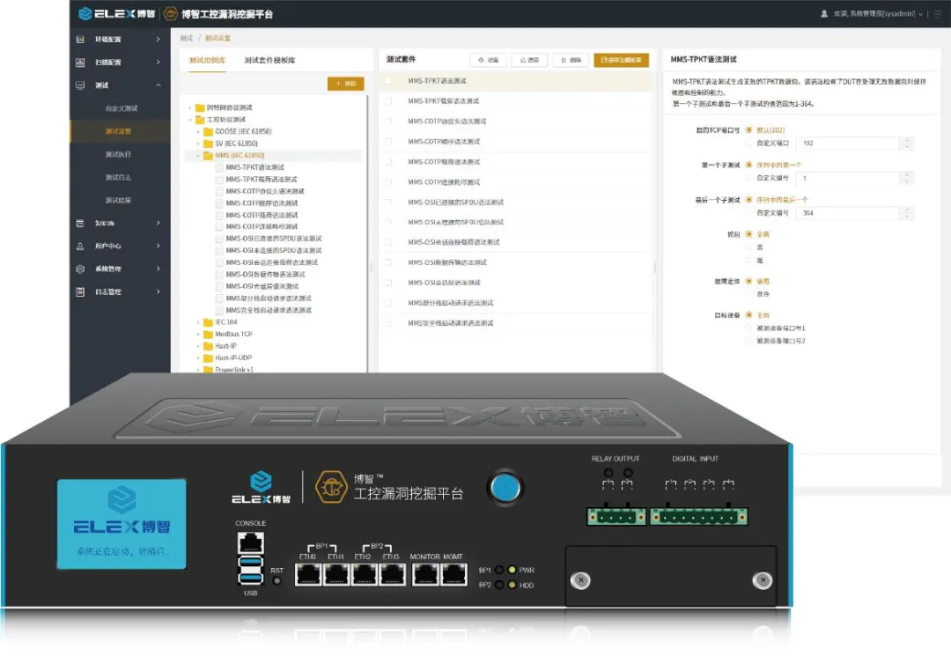Viewport: 951px width, 663px height.
Task: Switch to the 测试用例库 tab
Action: pos(207,61)
